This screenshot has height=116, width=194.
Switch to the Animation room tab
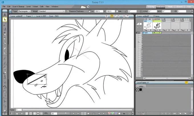(x=160, y=7)
